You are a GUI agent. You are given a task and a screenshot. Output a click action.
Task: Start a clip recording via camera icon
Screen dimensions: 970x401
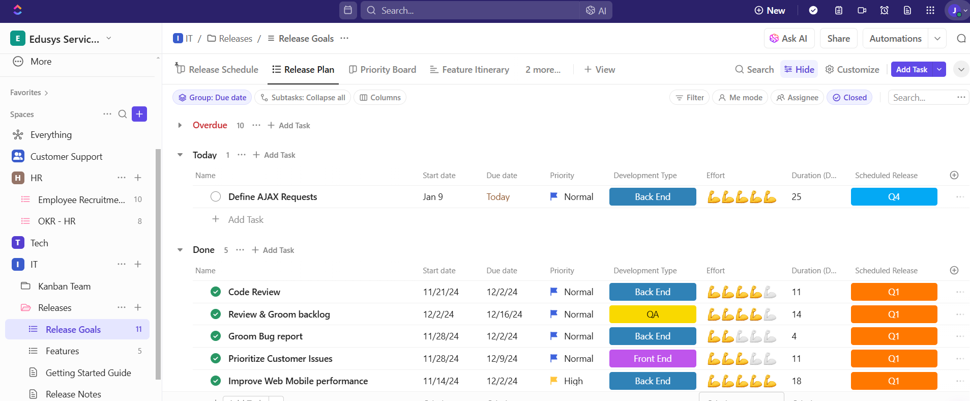pyautogui.click(x=862, y=10)
